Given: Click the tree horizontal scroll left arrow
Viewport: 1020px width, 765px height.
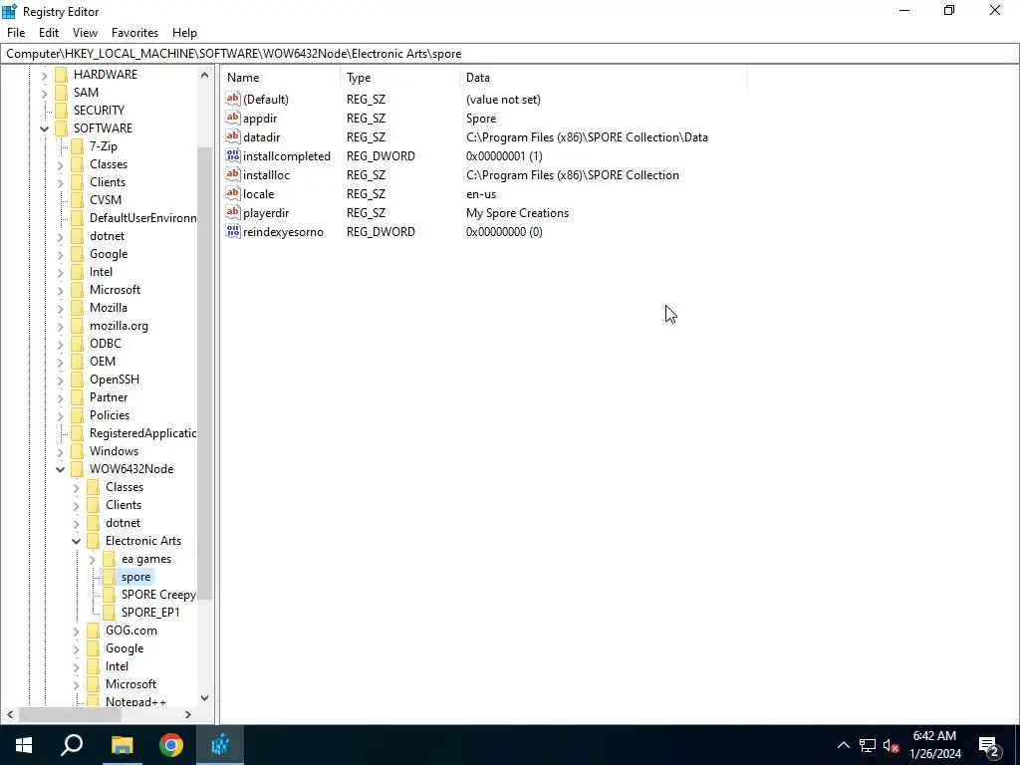Looking at the screenshot, I should coord(10,714).
